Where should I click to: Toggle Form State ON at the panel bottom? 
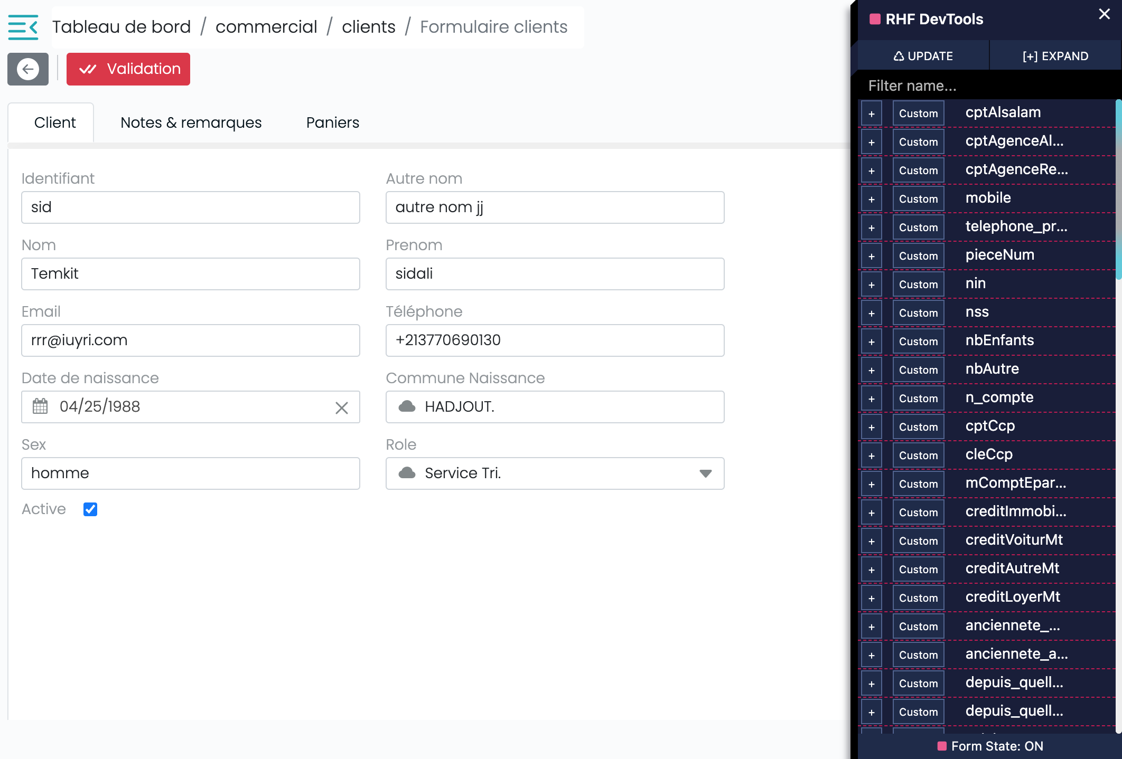(x=990, y=746)
